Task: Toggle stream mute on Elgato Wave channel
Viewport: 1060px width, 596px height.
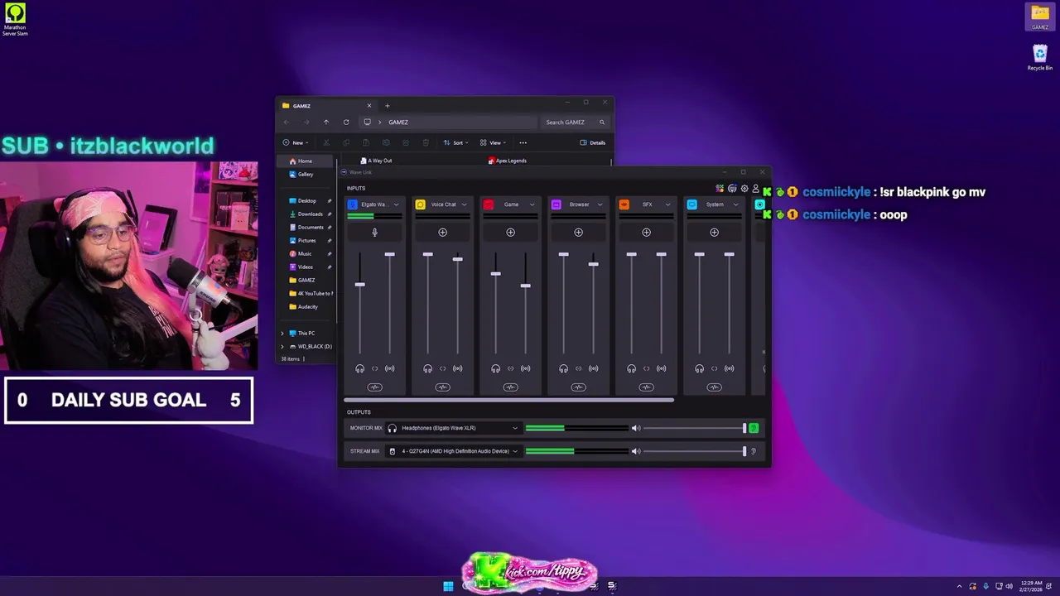Action: 389,368
